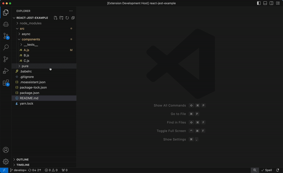The image size is (283, 173).
Task: Open the .gitignore file
Action: point(44,77)
